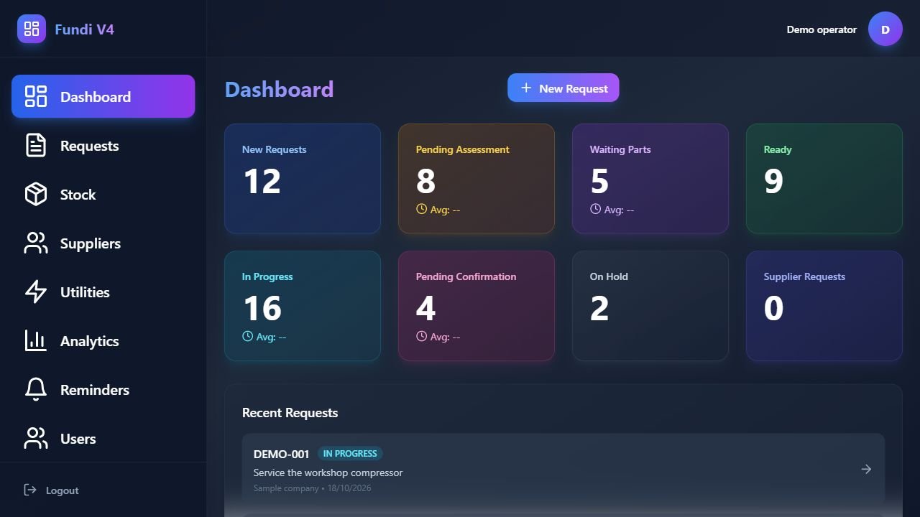Click the Utilities lightning bolt icon
This screenshot has width=920, height=517.
(x=36, y=292)
